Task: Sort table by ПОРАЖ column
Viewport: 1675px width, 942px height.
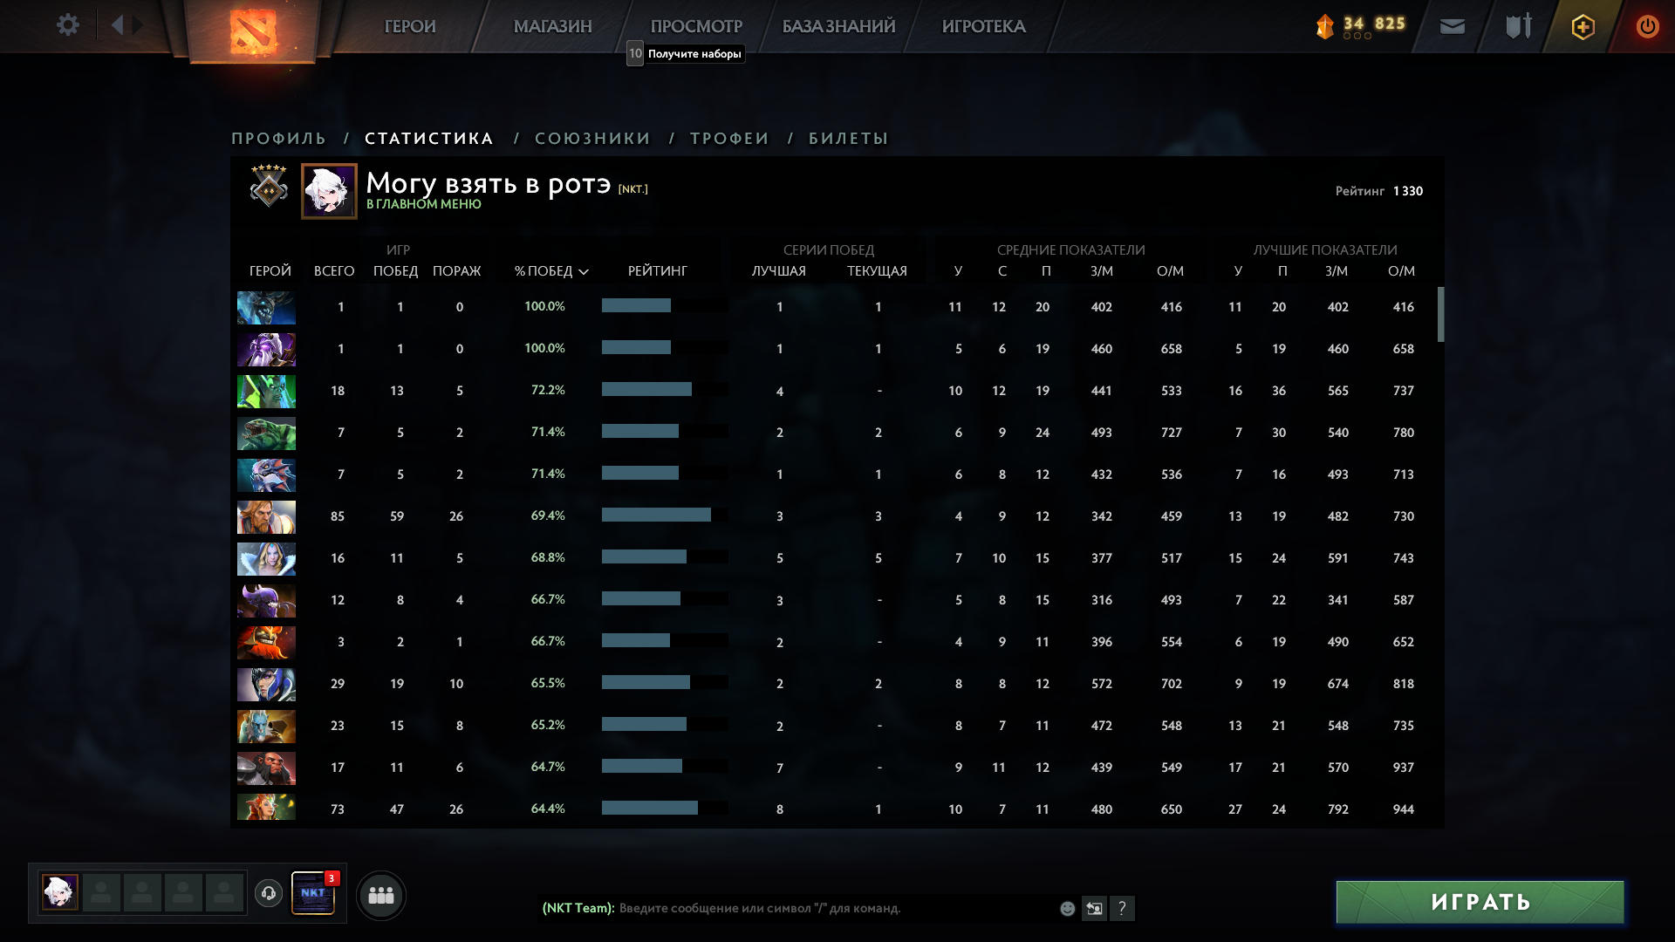Action: pos(456,271)
